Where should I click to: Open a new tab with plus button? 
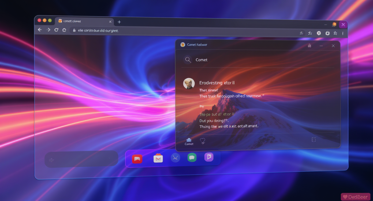click(119, 22)
